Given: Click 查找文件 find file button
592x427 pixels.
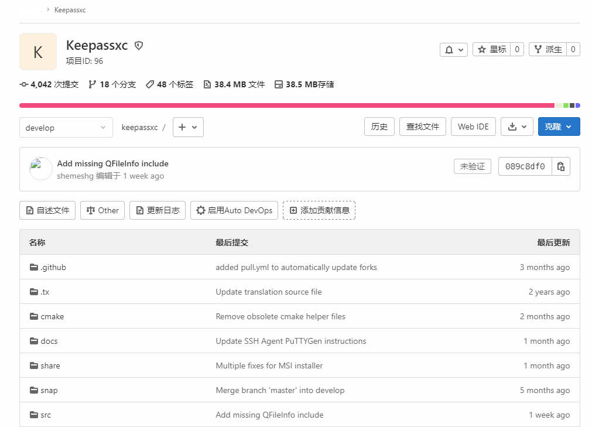Looking at the screenshot, I should point(422,127).
